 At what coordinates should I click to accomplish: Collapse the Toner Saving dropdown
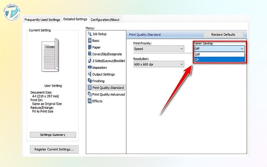point(219,49)
